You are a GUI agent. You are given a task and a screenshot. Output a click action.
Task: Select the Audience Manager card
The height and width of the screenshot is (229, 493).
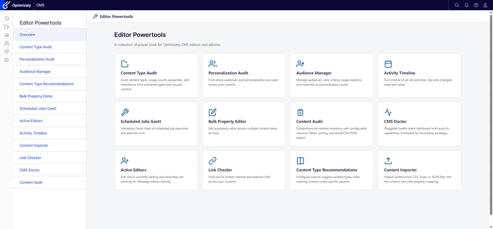point(331,76)
